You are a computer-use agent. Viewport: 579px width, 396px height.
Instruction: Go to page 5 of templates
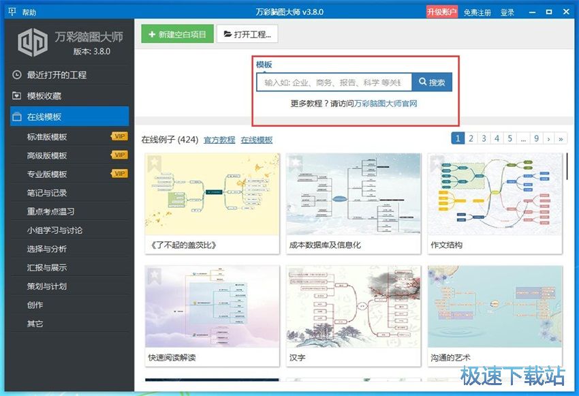(510, 138)
